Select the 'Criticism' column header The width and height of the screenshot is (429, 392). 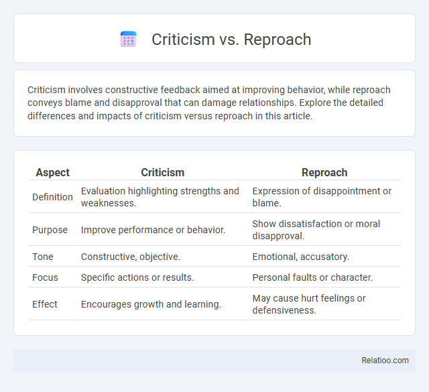tap(162, 173)
